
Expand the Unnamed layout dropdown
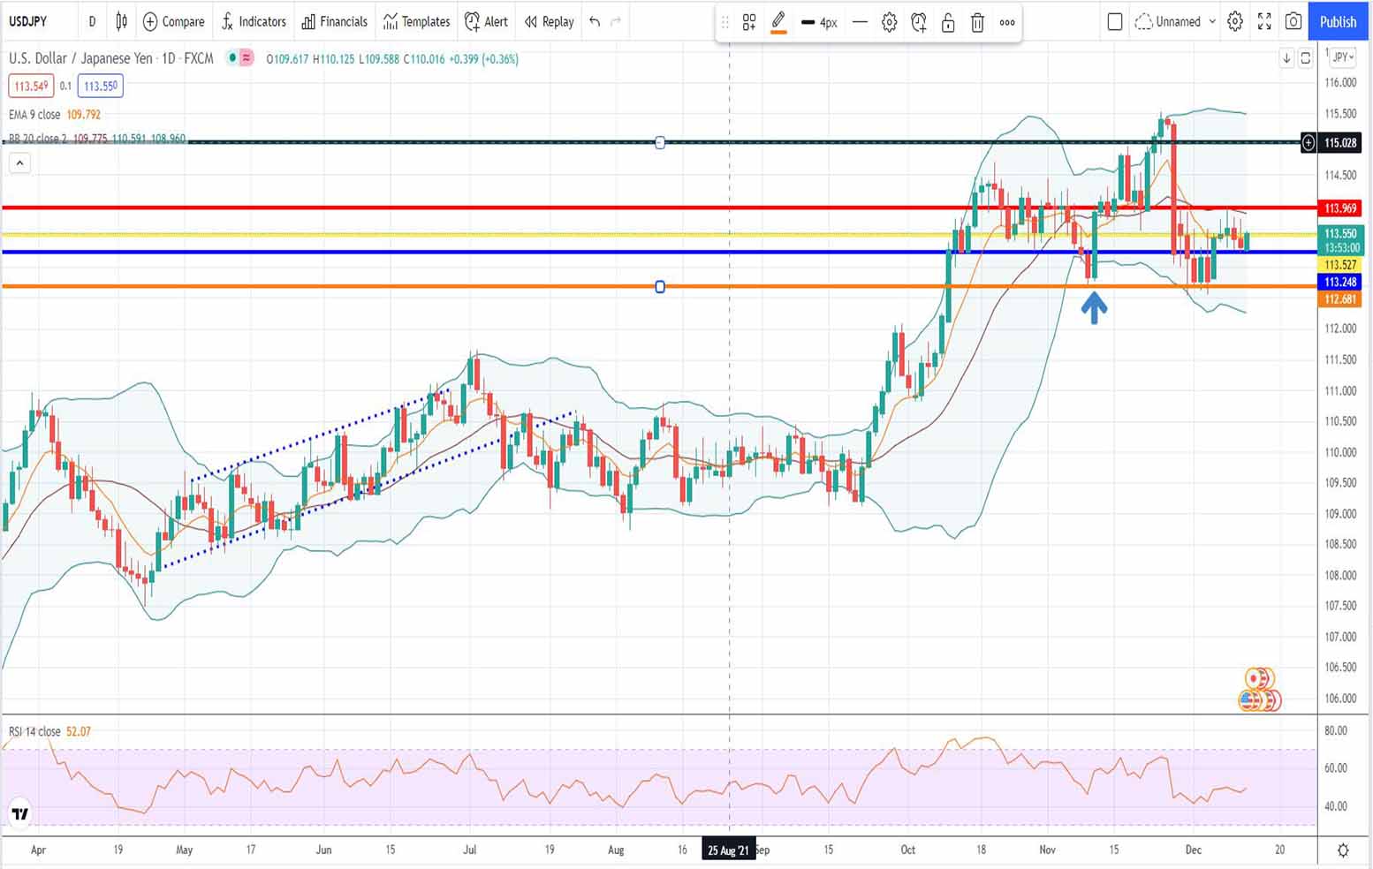point(1212,21)
